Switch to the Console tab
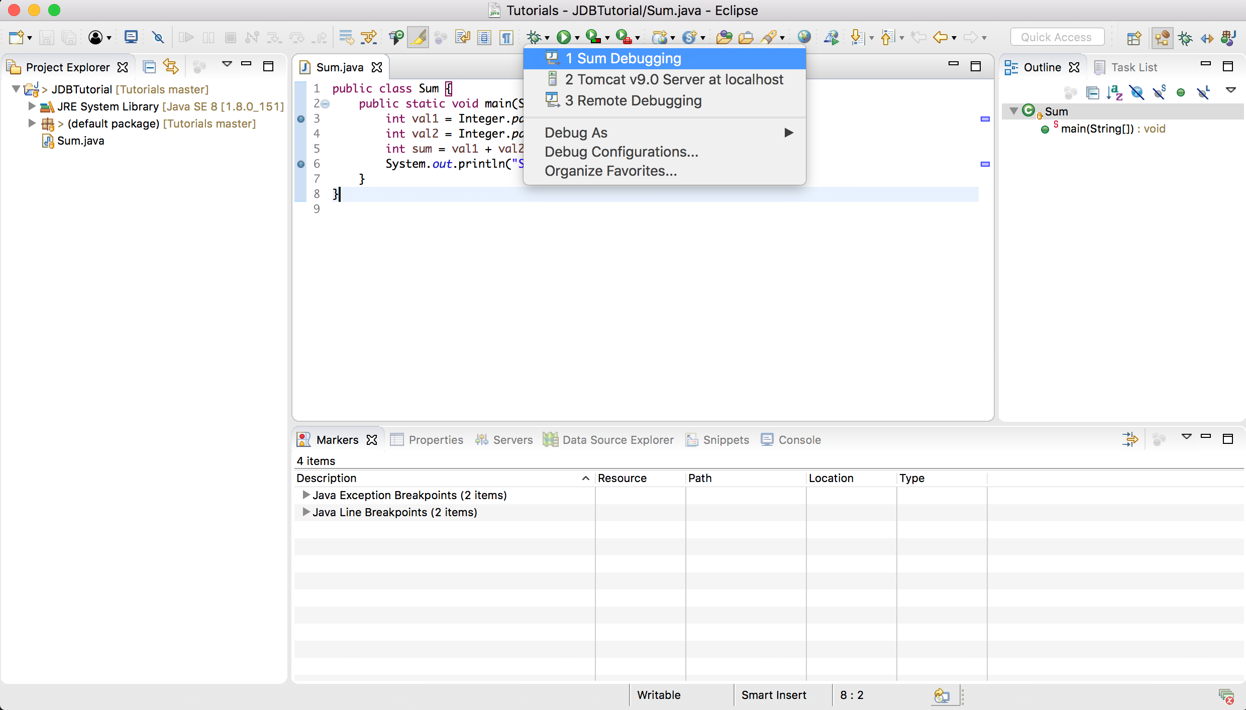The image size is (1246, 710). coord(791,440)
